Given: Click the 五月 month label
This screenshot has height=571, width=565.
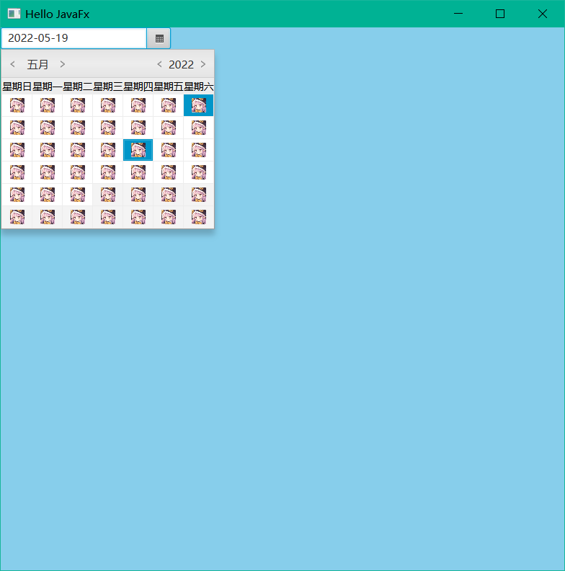Looking at the screenshot, I should 37,64.
